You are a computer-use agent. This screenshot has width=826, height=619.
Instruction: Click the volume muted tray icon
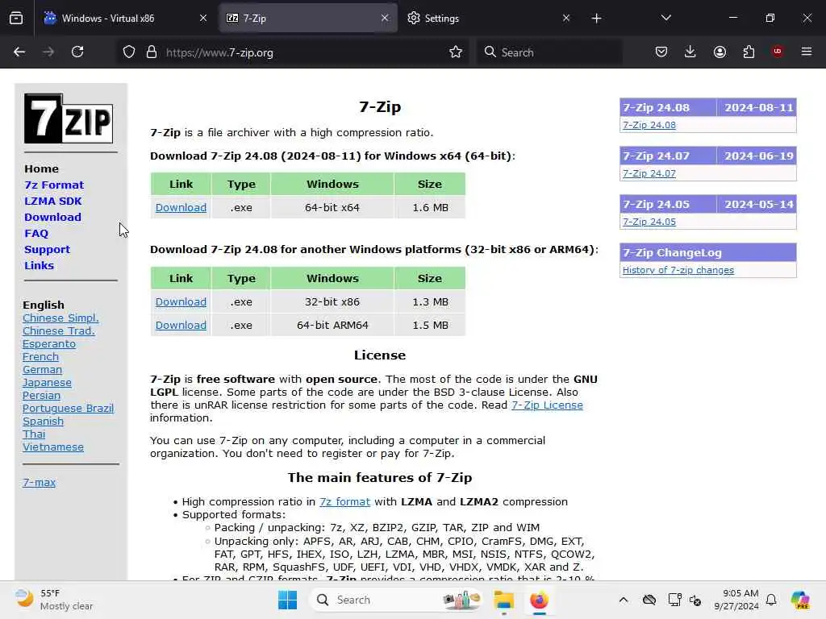coord(695,600)
